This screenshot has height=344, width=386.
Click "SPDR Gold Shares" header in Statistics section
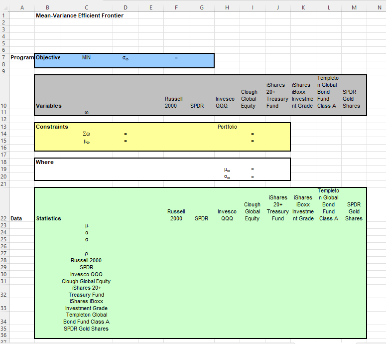coord(354,211)
